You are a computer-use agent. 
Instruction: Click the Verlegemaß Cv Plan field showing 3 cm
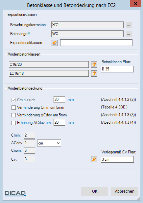point(117,159)
